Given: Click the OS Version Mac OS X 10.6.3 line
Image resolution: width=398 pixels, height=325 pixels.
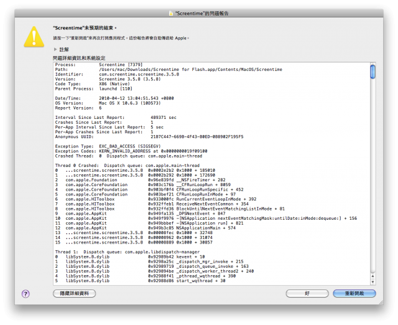Looking at the screenshot, I should coord(108,103).
